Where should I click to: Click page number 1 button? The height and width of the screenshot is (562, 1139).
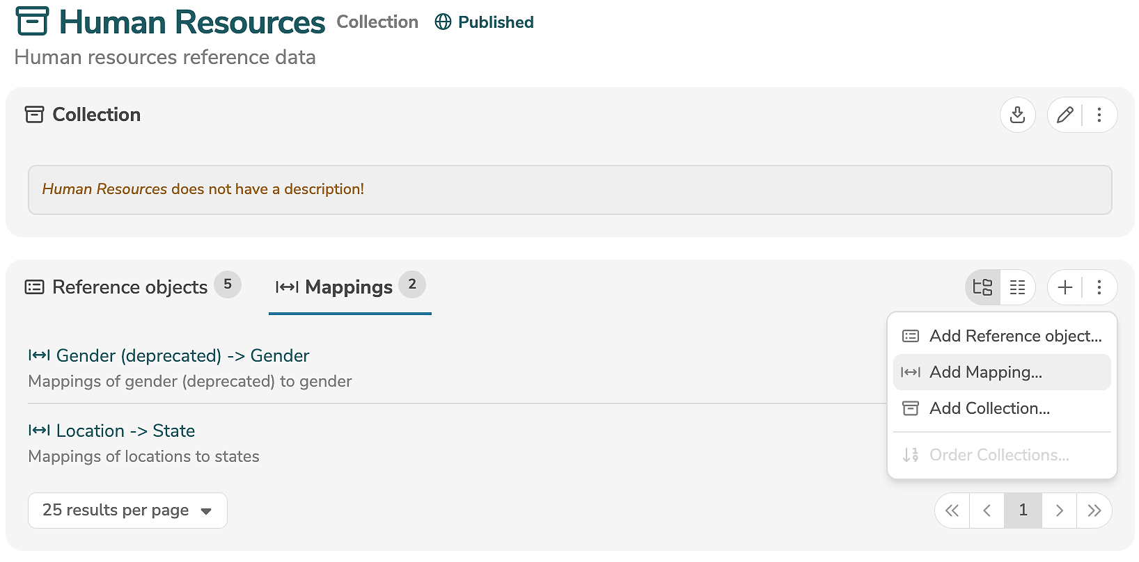(x=1023, y=511)
